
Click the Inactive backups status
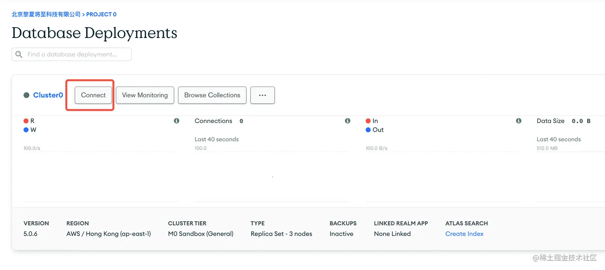tap(341, 234)
